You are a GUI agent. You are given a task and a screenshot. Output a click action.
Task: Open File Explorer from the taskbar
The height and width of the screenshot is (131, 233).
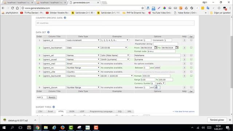pos(46,128)
